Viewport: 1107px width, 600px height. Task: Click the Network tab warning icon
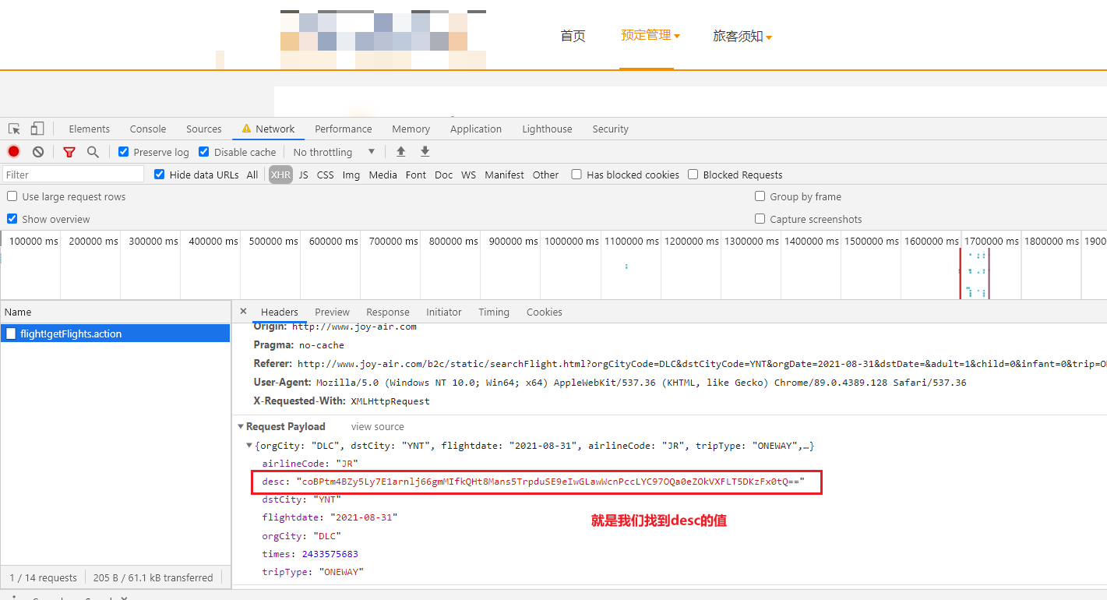[247, 129]
